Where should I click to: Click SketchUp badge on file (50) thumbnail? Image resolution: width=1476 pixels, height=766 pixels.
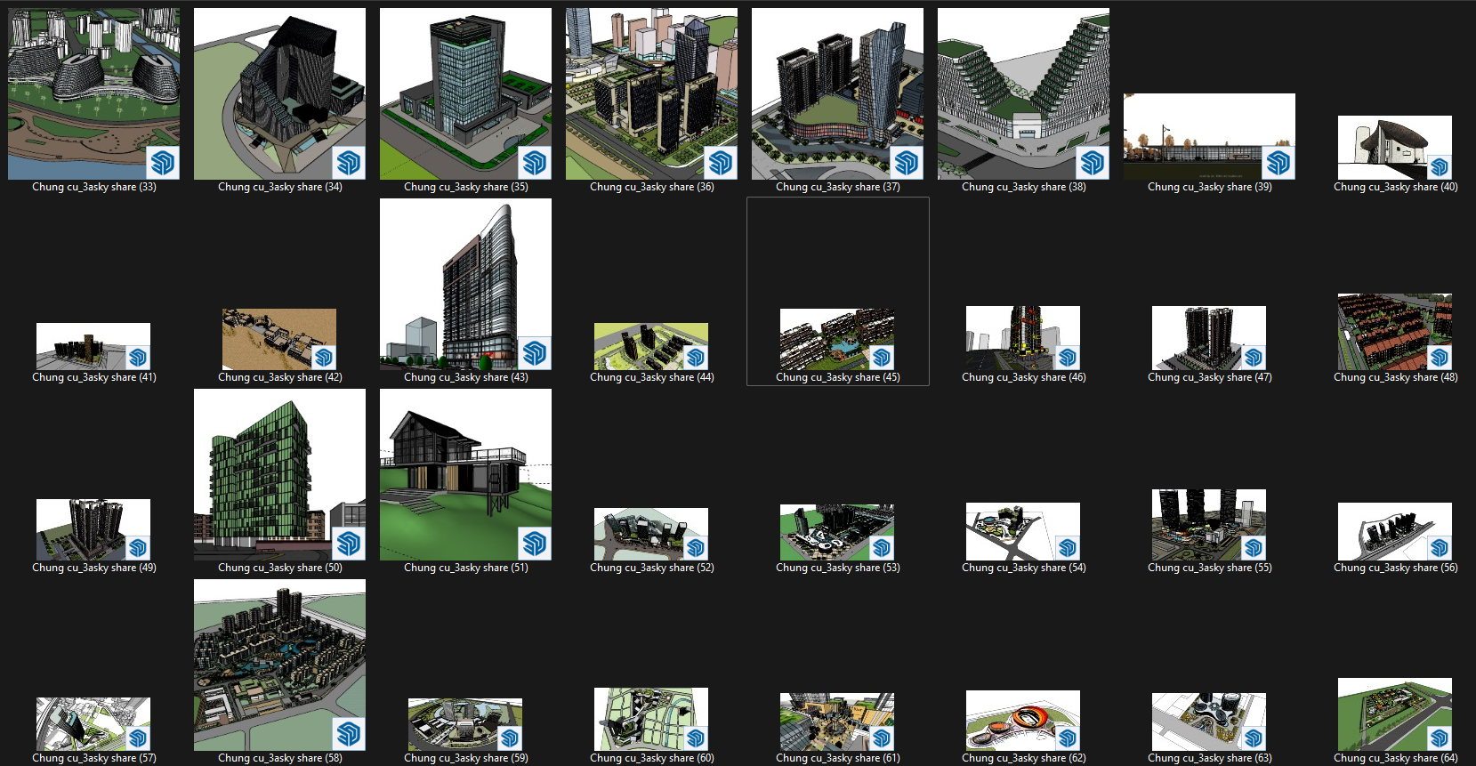(349, 544)
